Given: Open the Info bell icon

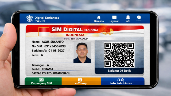Looking at the screenshot, I should [x=128, y=17].
